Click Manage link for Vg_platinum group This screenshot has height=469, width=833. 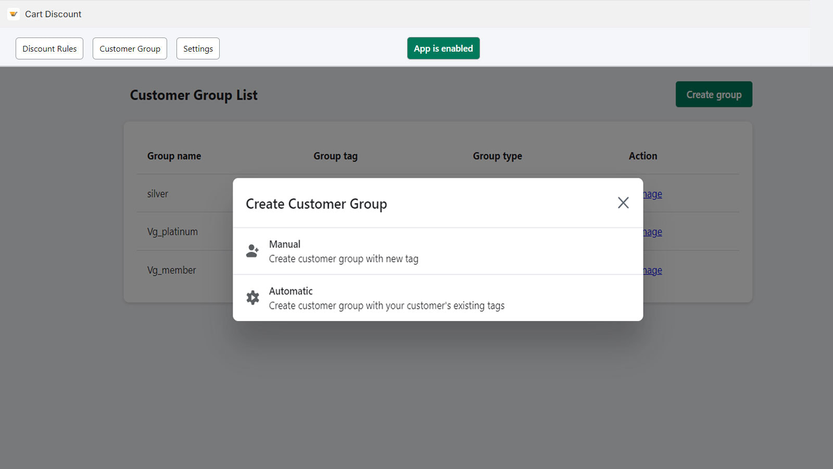pos(653,232)
